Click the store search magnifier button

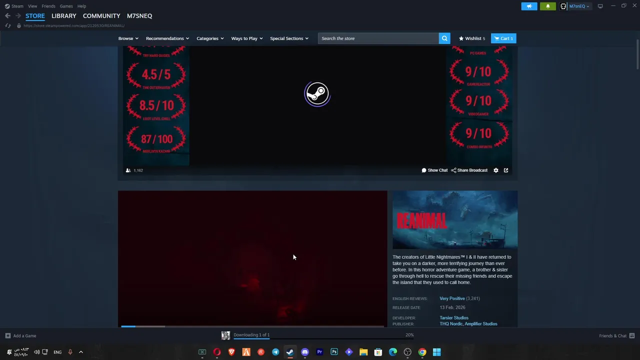444,38
